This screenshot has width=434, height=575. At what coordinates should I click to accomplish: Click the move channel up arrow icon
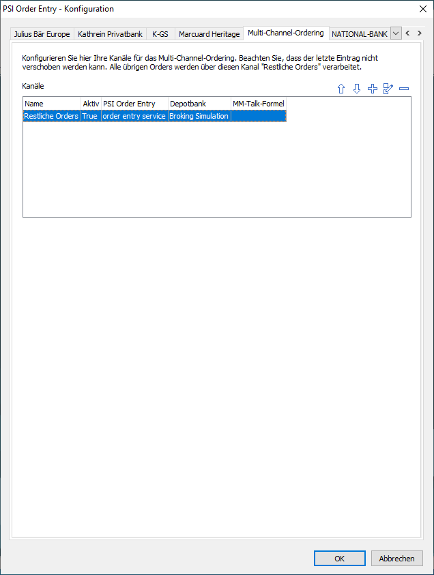click(341, 89)
